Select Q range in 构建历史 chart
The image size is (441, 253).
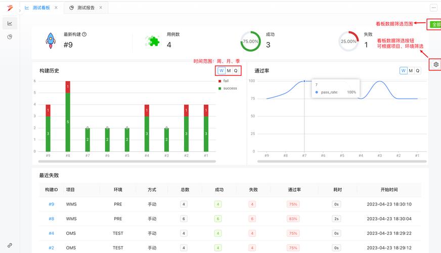tap(236, 71)
